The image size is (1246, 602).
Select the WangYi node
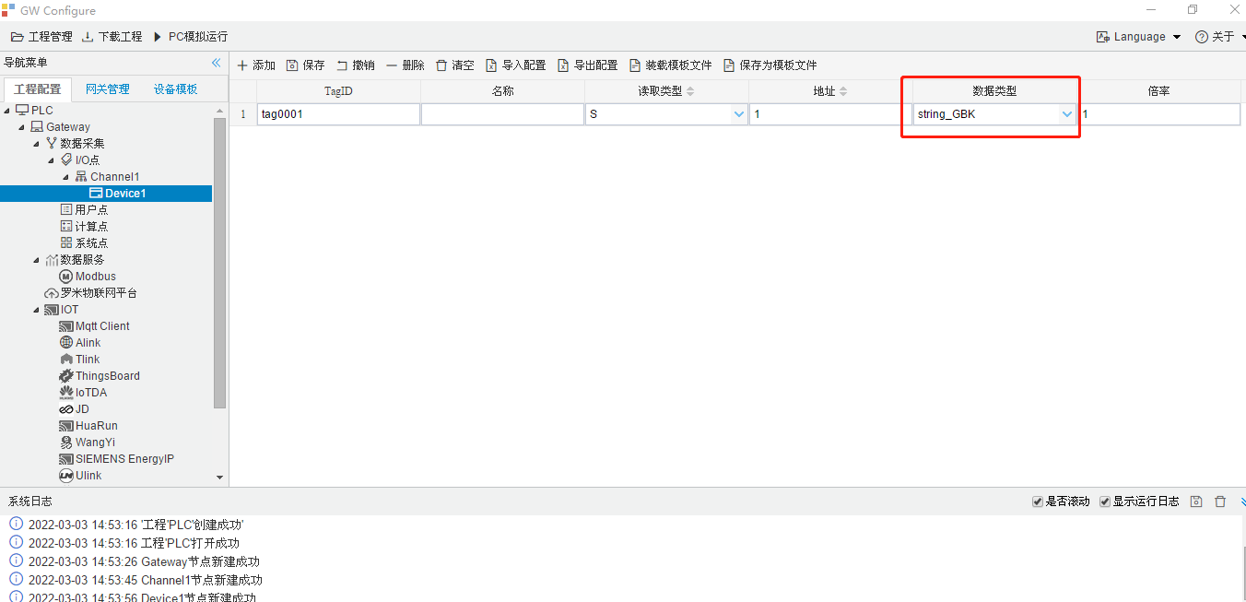pos(88,443)
